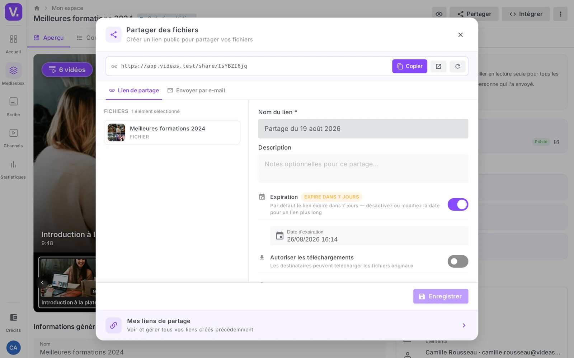
Task: Click the Intégrer button
Action: (x=526, y=14)
